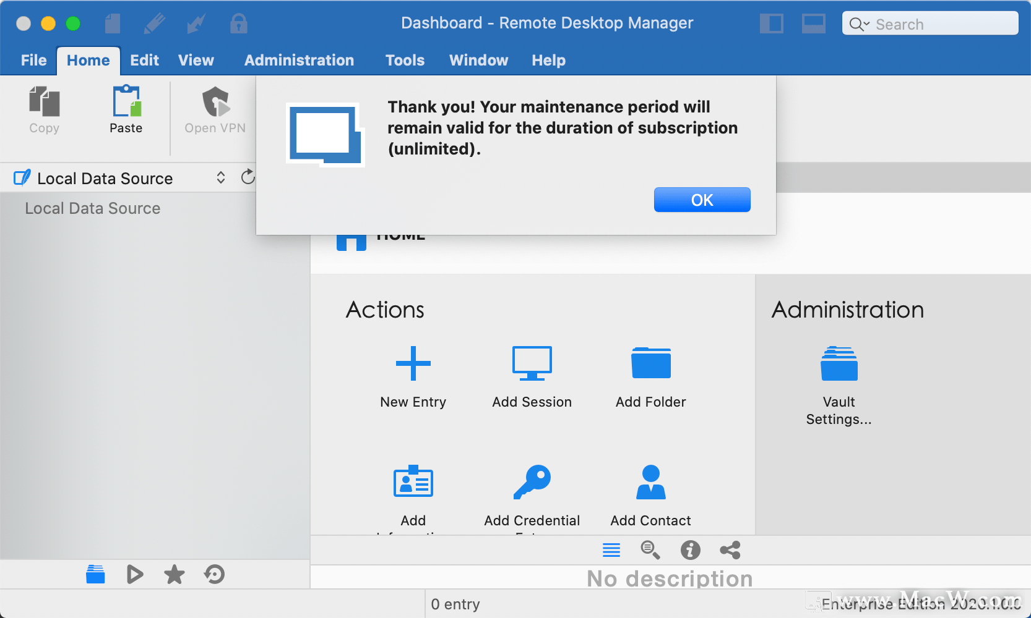Dismiss the maintenance dialog with OK
Image resolution: width=1031 pixels, height=618 pixels.
[x=702, y=200]
